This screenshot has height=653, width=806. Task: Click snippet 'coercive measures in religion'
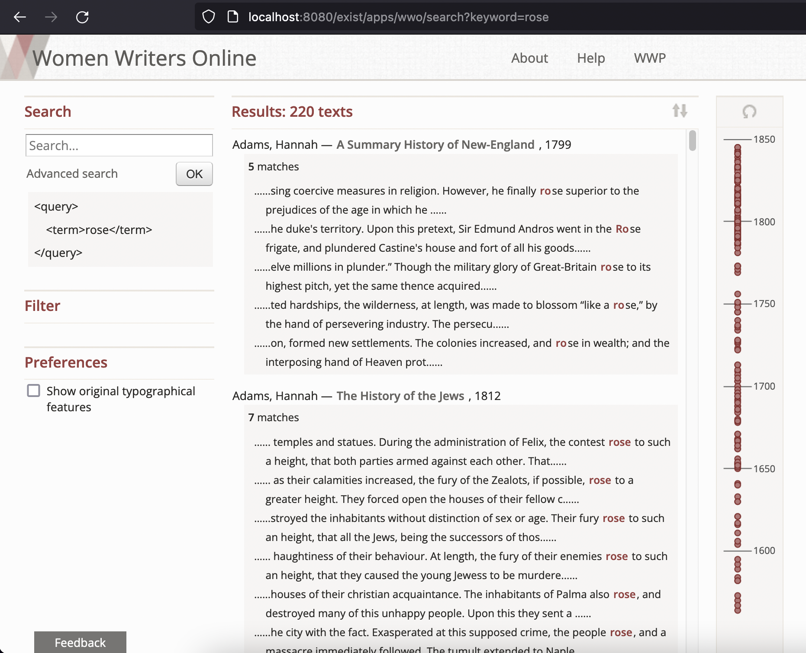tap(447, 200)
